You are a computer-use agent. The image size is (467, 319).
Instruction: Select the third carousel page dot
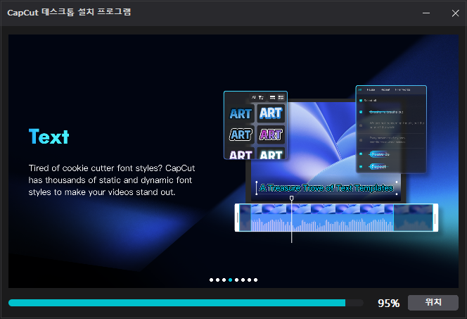click(224, 280)
